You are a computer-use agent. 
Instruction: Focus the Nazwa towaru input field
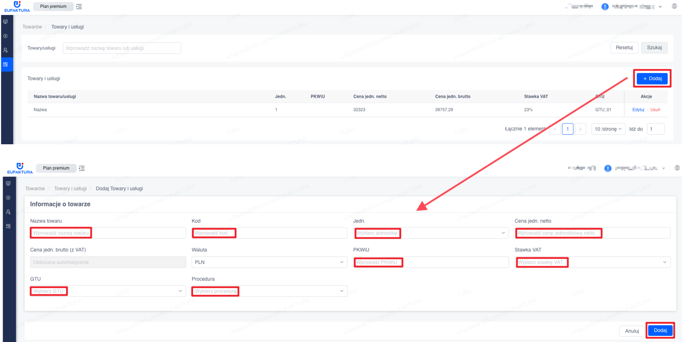[108, 233]
